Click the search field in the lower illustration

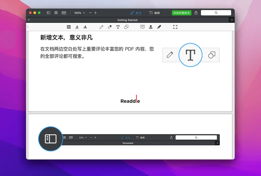pos(196,138)
